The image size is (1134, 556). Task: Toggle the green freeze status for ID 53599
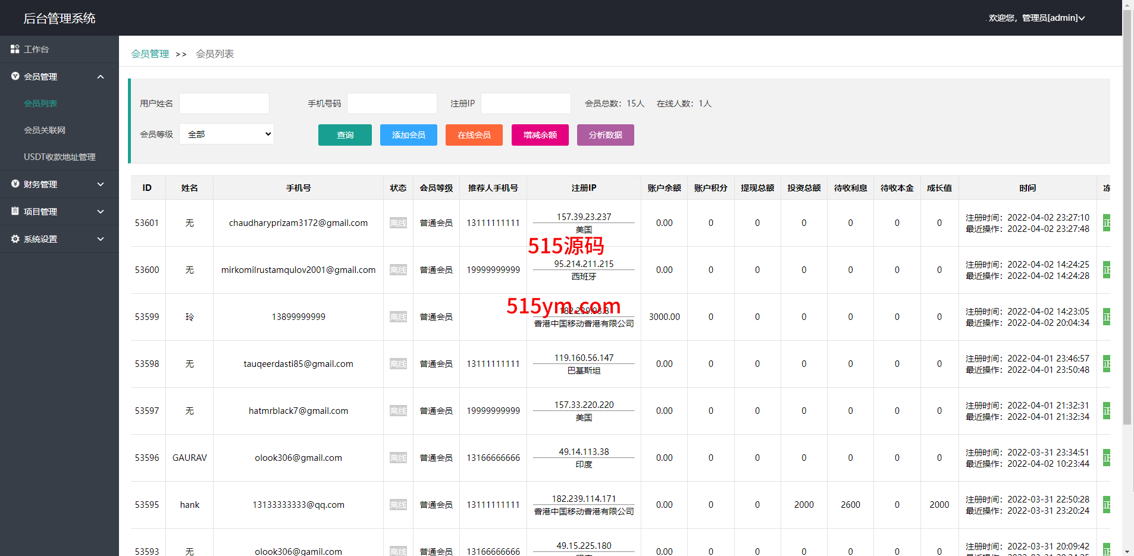click(1106, 317)
